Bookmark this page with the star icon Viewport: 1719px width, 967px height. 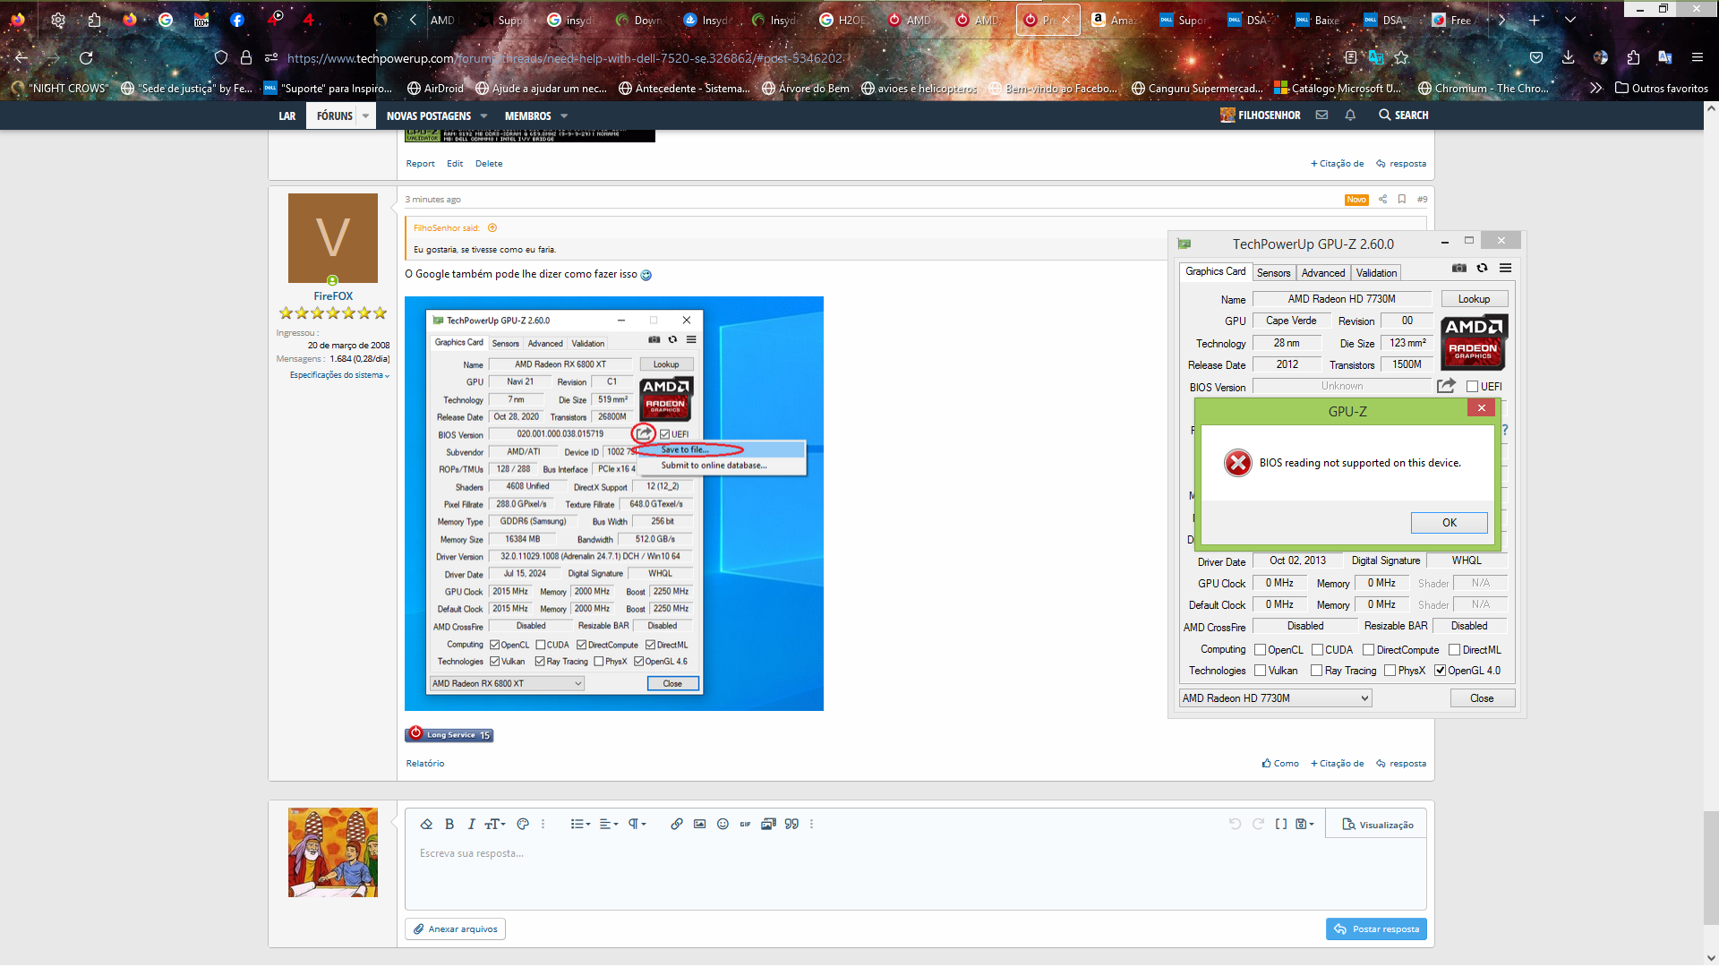pos(1401,57)
